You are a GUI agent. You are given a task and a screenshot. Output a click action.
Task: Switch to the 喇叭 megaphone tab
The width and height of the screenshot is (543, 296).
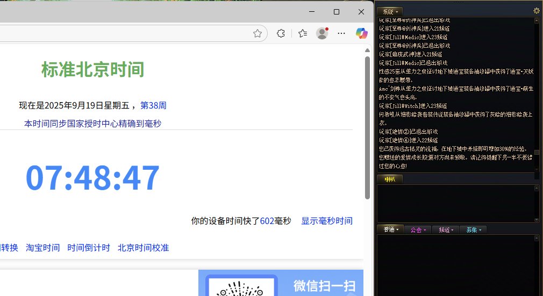tap(389, 179)
